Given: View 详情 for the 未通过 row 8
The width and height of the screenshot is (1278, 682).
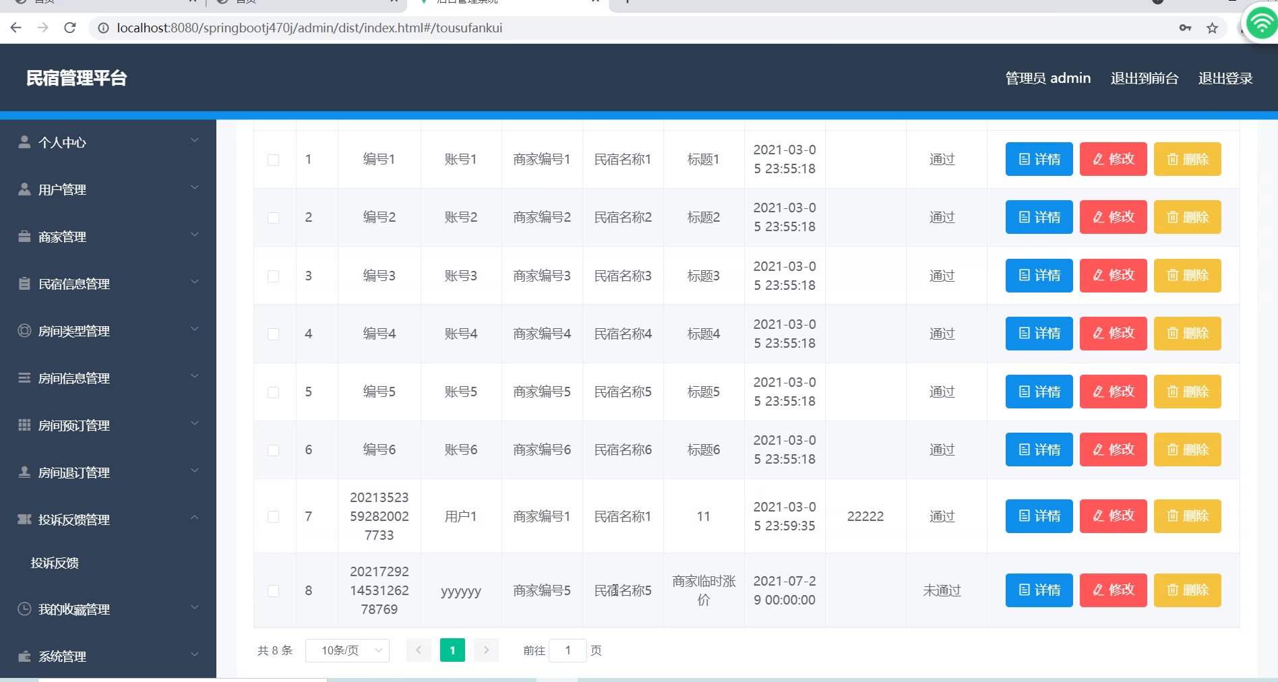Looking at the screenshot, I should point(1039,590).
